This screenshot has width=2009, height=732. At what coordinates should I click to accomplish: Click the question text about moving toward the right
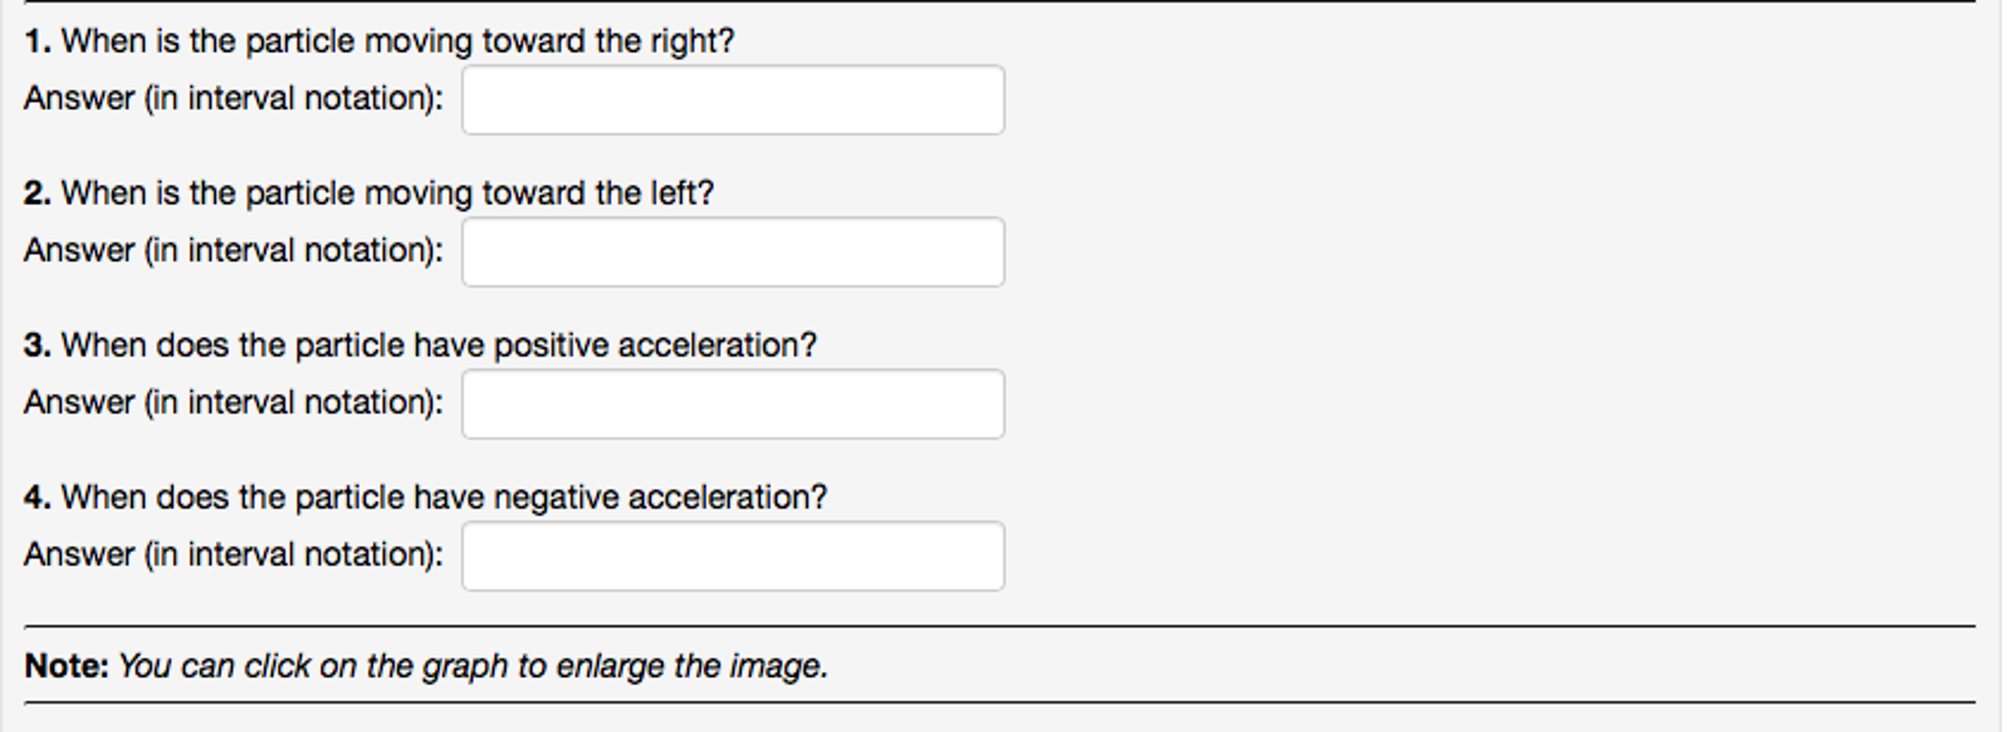point(398,41)
